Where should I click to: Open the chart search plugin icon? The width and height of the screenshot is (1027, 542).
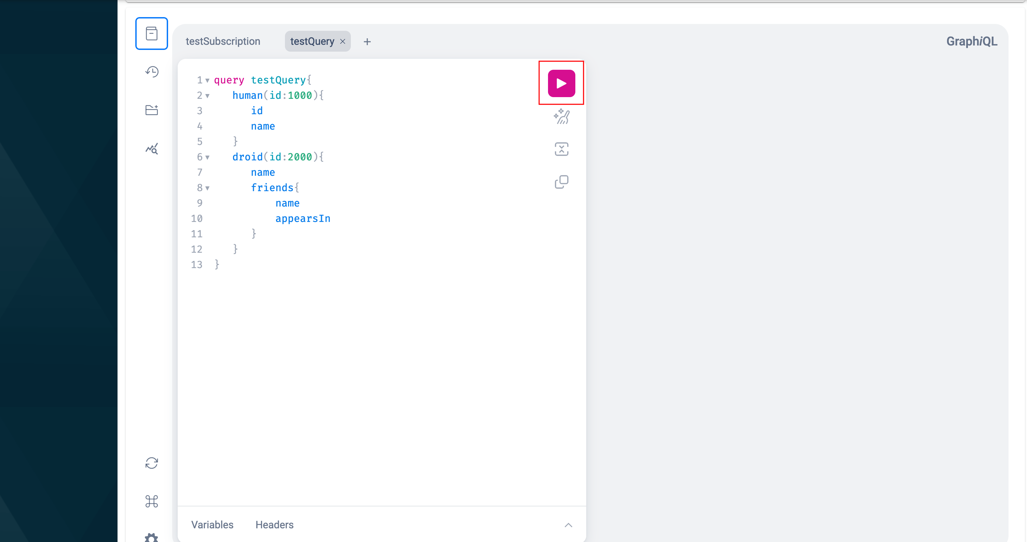click(x=151, y=149)
